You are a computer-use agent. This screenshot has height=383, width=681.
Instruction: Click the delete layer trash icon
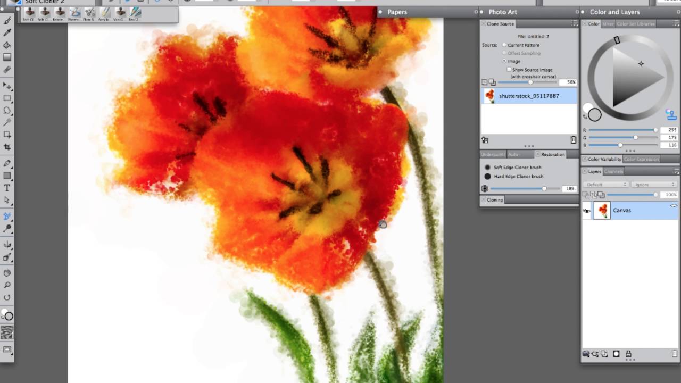click(x=675, y=354)
